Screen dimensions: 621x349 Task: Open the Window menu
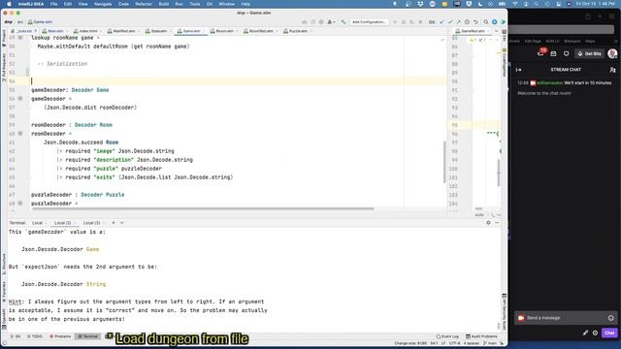[x=226, y=4]
